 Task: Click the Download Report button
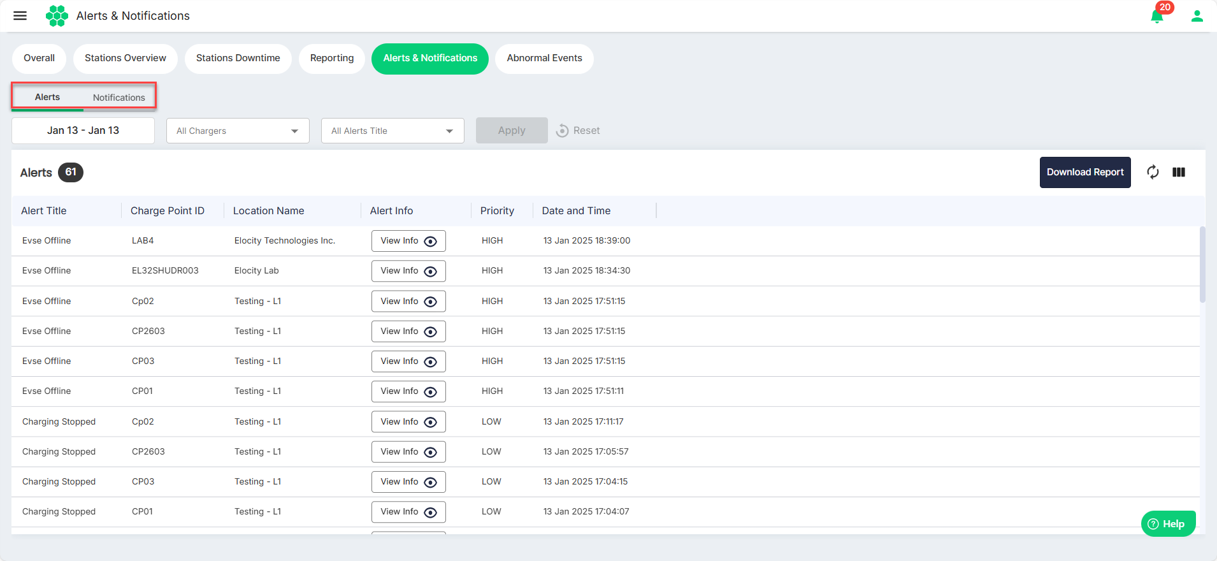pyautogui.click(x=1085, y=172)
